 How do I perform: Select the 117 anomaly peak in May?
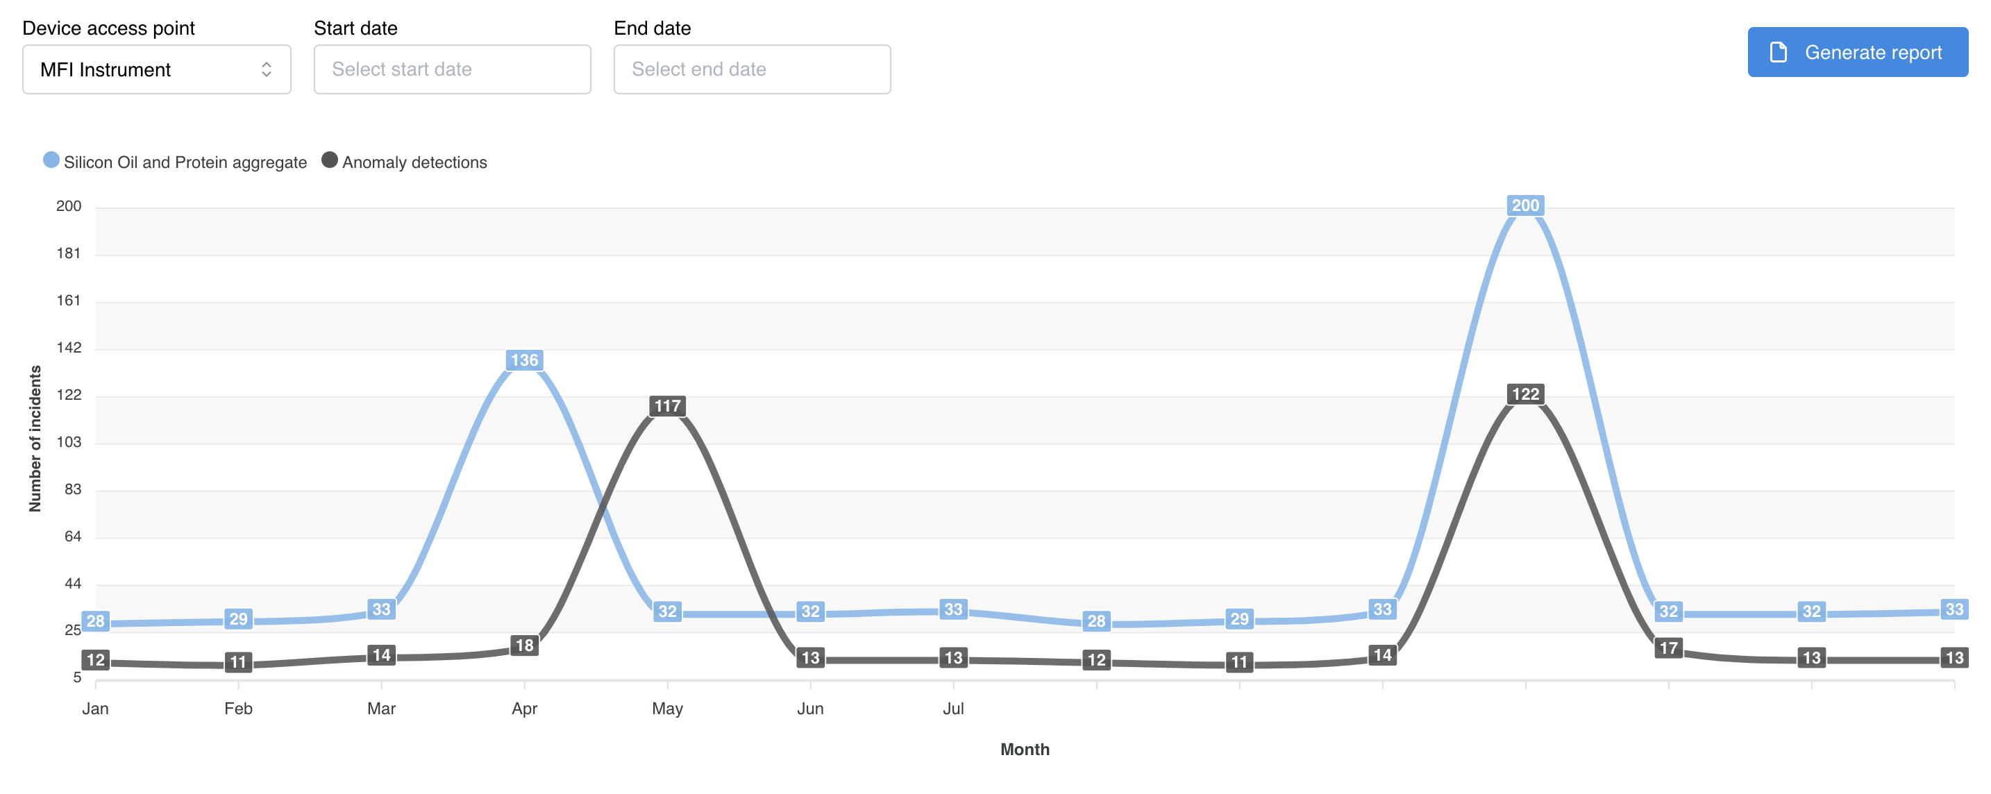point(667,405)
